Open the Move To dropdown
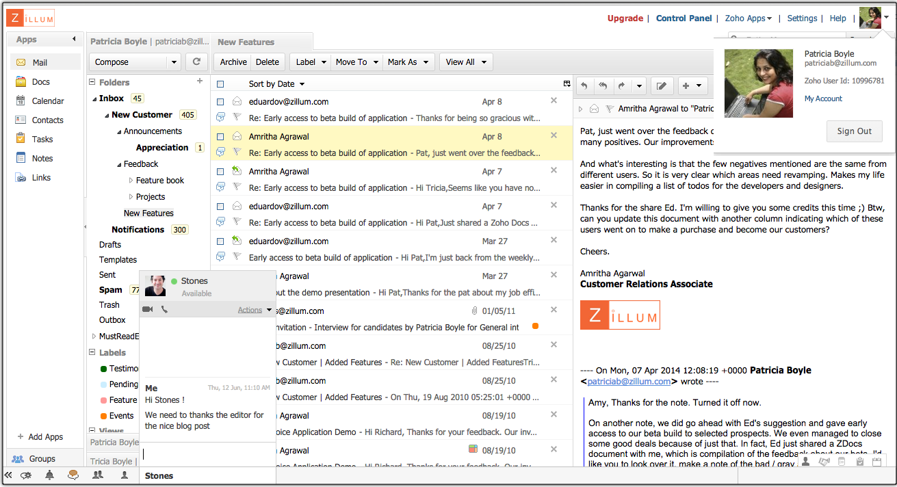The width and height of the screenshot is (897, 487). 356,62
